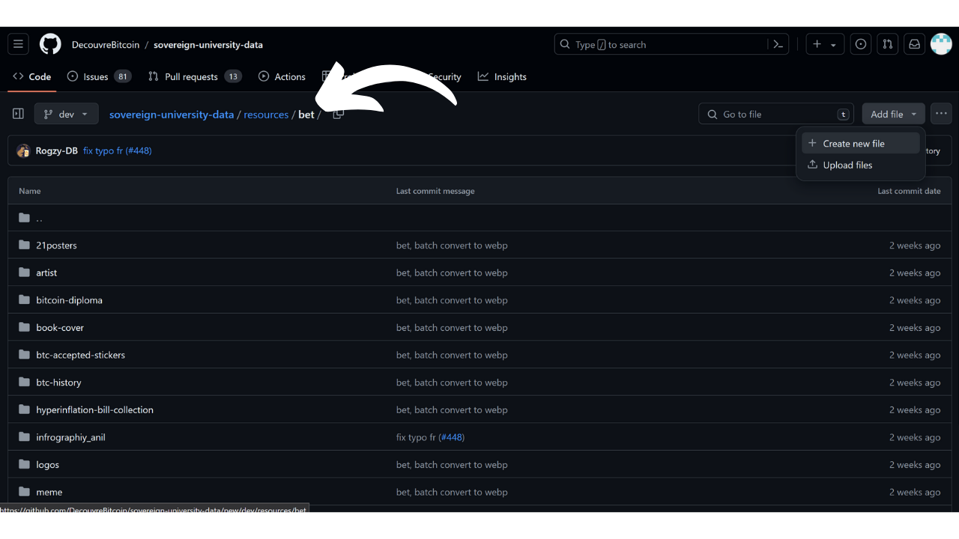Open the bitcoin-diploma folder
This screenshot has height=539, width=959.
point(69,300)
